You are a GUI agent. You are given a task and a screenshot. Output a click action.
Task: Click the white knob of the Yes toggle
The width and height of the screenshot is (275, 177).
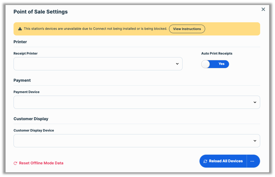206,64
